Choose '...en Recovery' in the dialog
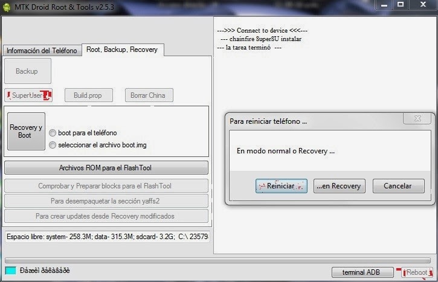This screenshot has width=438, height=282. tap(339, 186)
